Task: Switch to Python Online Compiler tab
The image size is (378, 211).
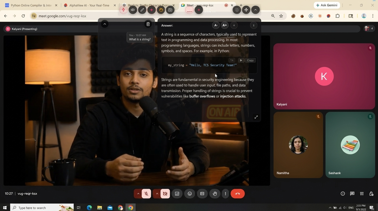Action: [x=31, y=5]
